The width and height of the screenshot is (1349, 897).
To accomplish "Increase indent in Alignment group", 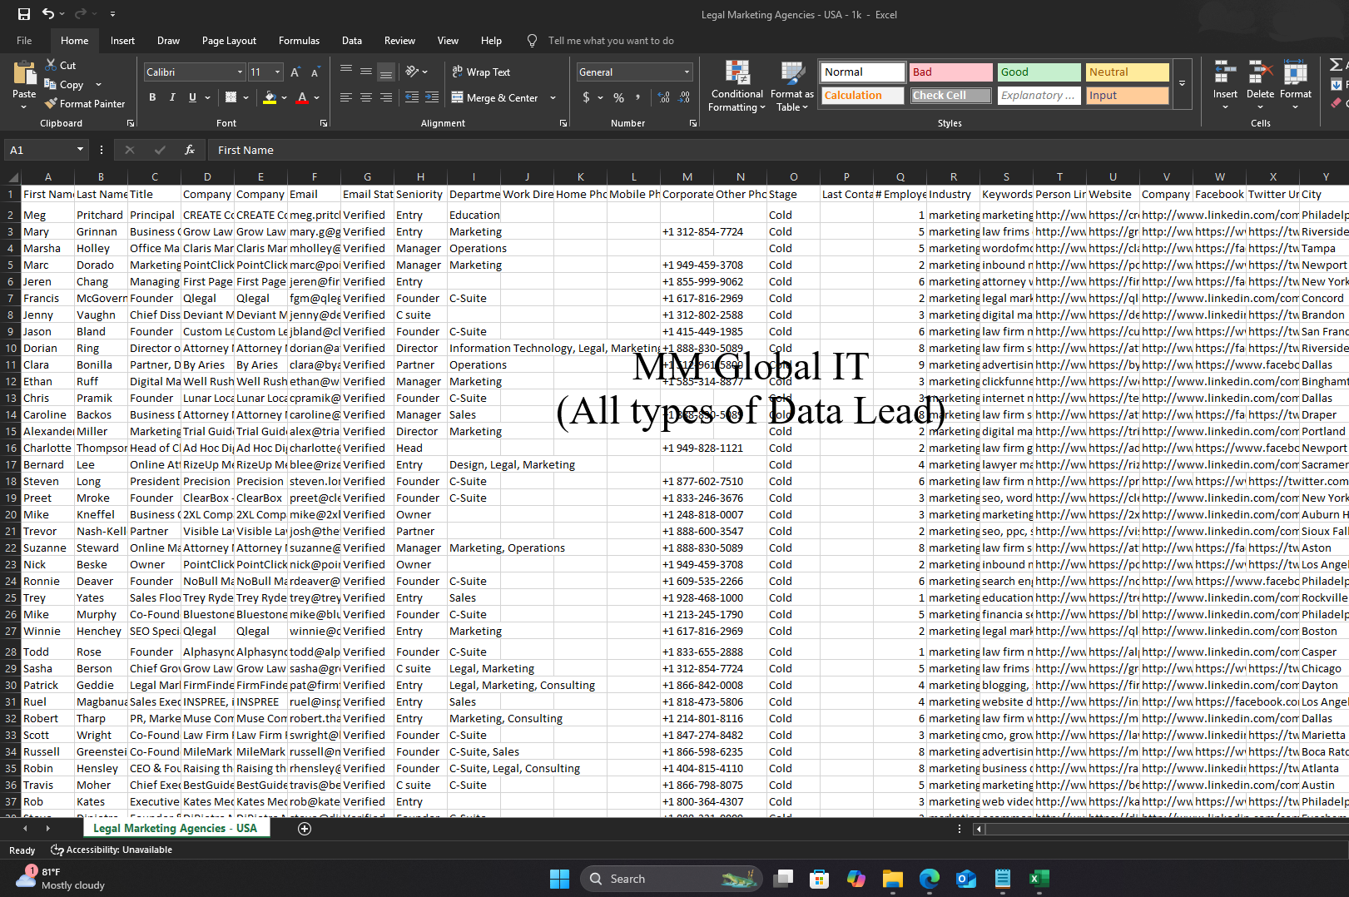I will pos(432,97).
